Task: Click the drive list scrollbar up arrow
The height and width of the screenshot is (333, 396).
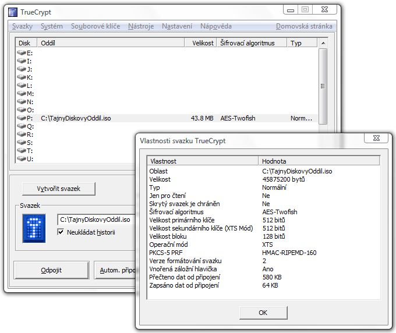Action: click(x=323, y=43)
